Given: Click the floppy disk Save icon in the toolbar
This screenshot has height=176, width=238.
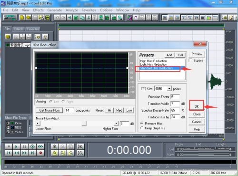Looking at the screenshot, I should click(35, 18).
